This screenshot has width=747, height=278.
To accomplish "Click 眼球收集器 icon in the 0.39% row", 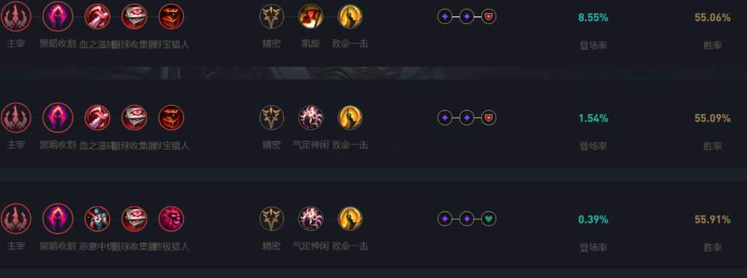I will [x=134, y=219].
